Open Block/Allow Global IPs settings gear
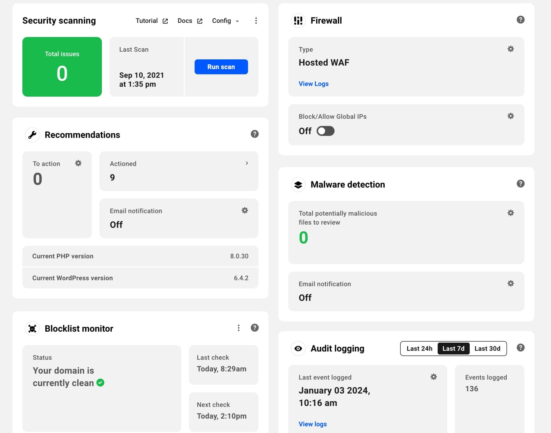 pyautogui.click(x=510, y=116)
